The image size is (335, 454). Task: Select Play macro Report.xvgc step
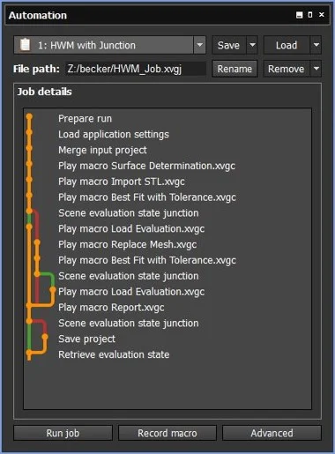[x=111, y=308]
